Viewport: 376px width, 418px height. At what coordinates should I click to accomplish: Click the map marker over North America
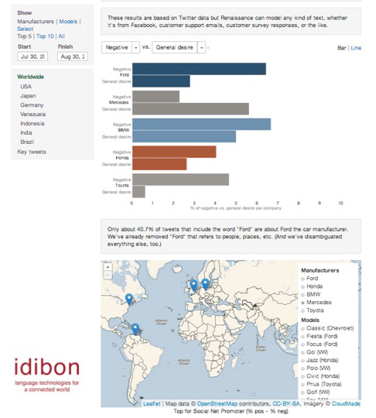coord(129,300)
